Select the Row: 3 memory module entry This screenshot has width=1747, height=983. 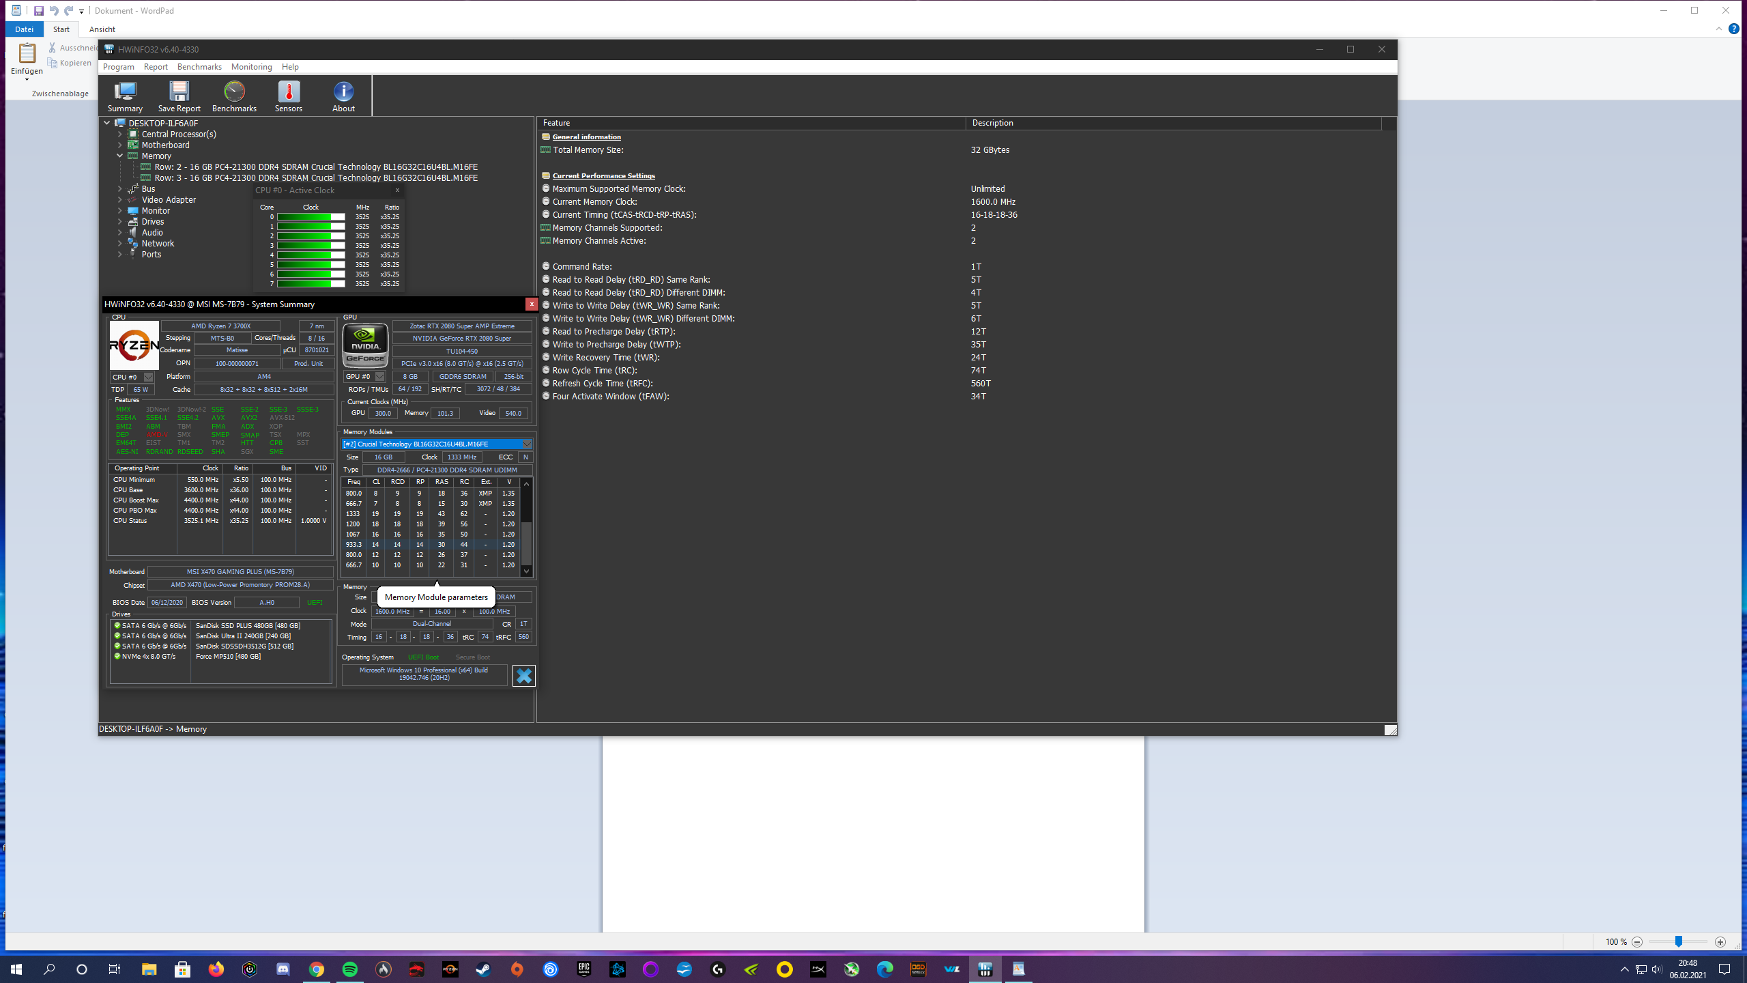(x=315, y=177)
